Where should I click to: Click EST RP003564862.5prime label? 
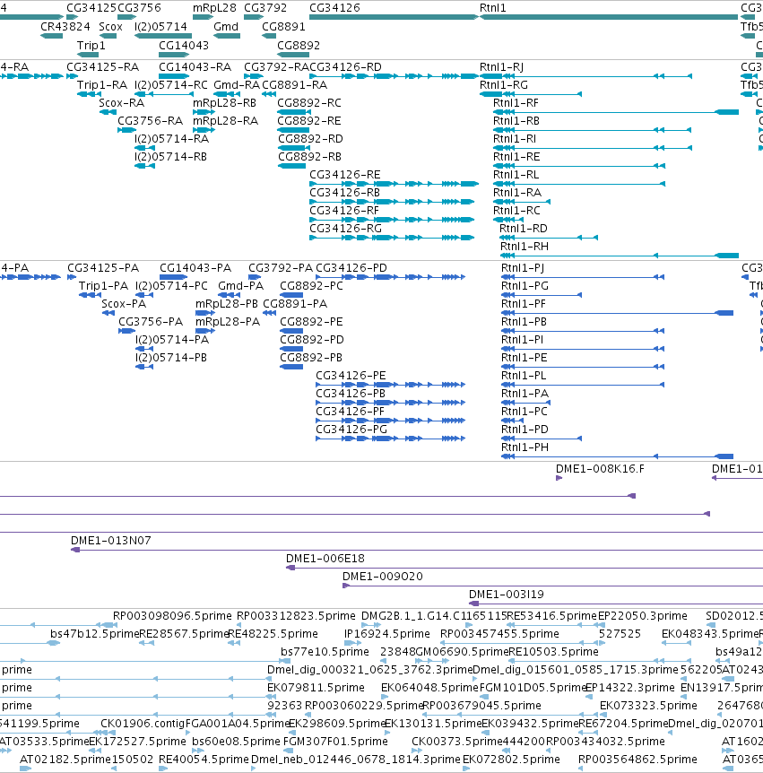pyautogui.click(x=637, y=760)
